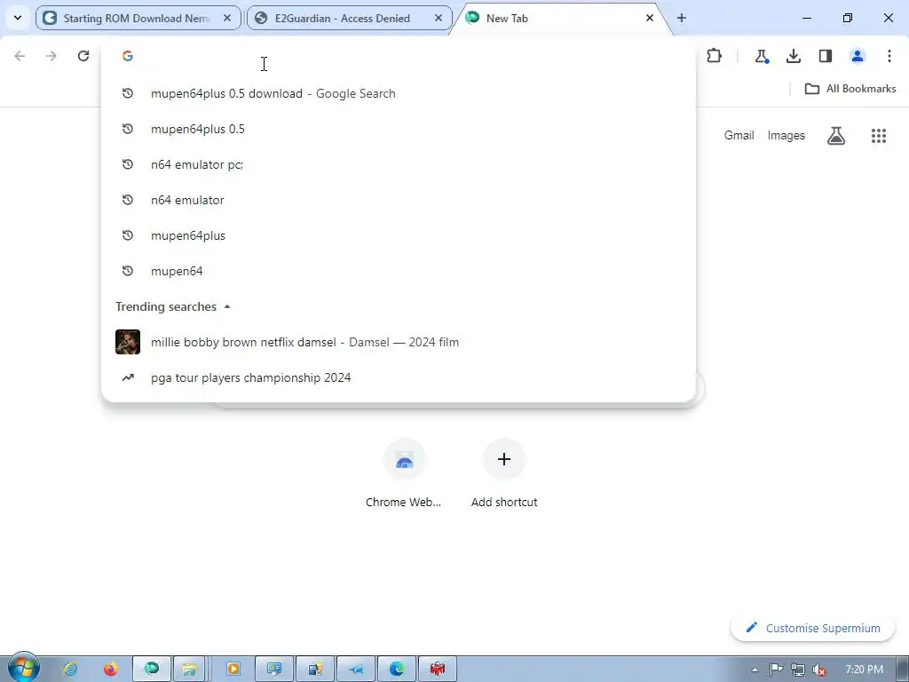The width and height of the screenshot is (909, 682).
Task: Select pga tour players championship 2024
Action: coord(399,377)
